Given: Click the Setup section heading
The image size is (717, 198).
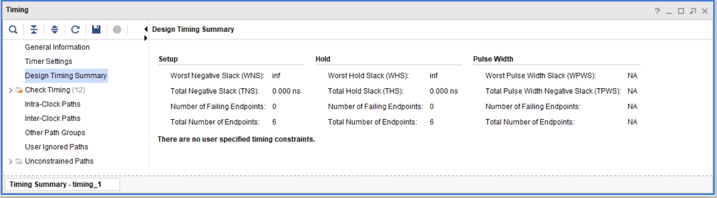Looking at the screenshot, I should (x=168, y=59).
